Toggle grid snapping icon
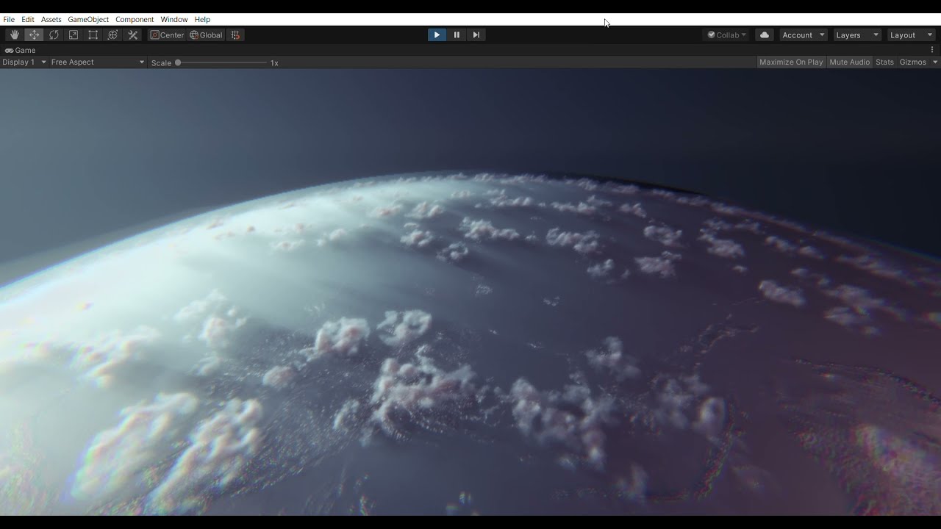Screen dimensions: 941x529 235,35
